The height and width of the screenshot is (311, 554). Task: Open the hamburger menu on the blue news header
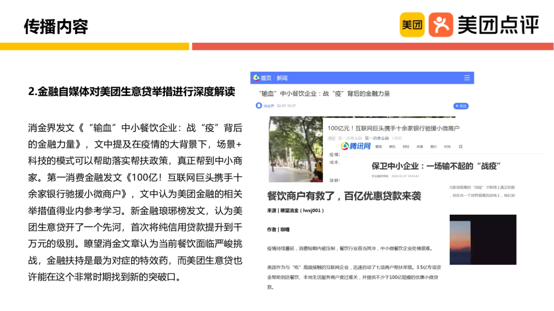coord(467,77)
